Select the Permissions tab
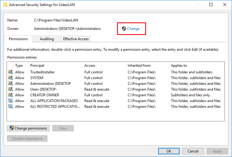Screen dimensions: 232x157 pos(18,39)
